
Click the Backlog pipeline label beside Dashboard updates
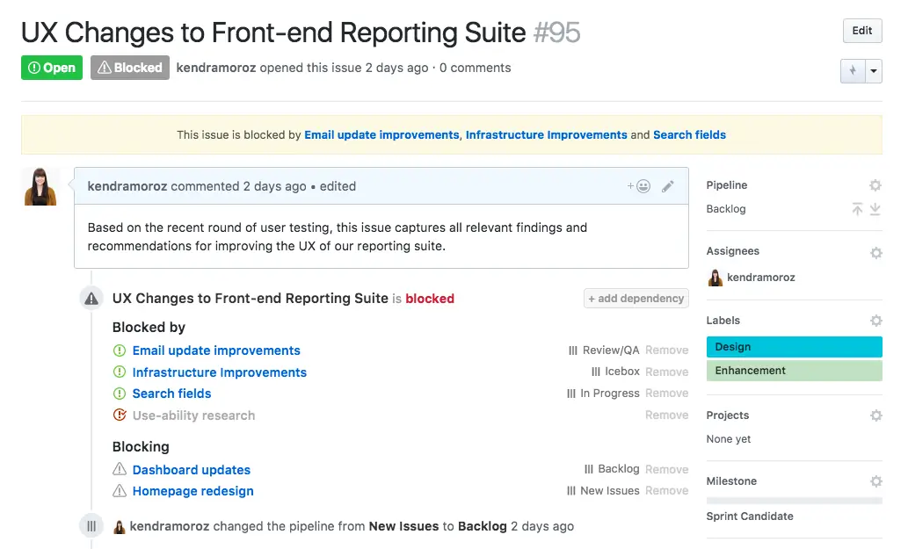tap(612, 468)
